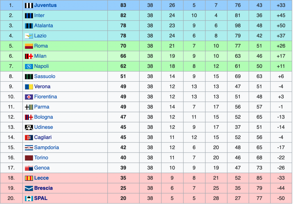The height and width of the screenshot is (204, 293).
Task: Click the Juventus club flag icon
Action: click(x=29, y=5)
